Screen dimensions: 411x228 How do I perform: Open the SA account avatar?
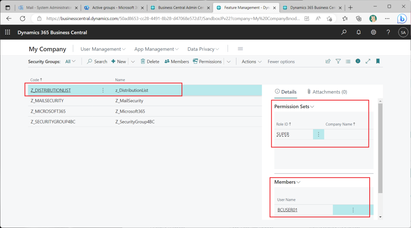[x=403, y=32]
